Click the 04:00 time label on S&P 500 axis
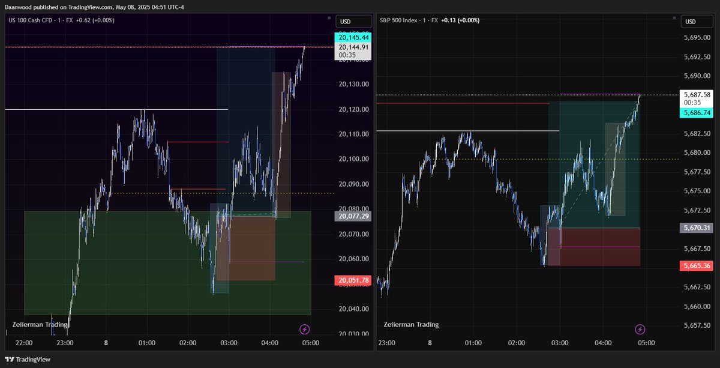Image resolution: width=720 pixels, height=368 pixels. pos(603,343)
